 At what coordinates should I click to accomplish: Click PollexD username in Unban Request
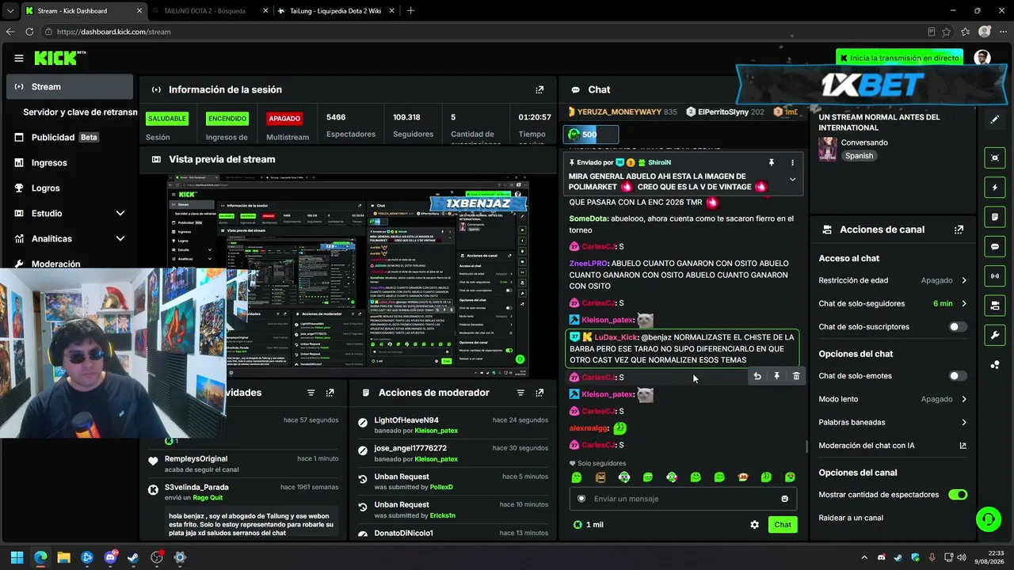pos(441,487)
